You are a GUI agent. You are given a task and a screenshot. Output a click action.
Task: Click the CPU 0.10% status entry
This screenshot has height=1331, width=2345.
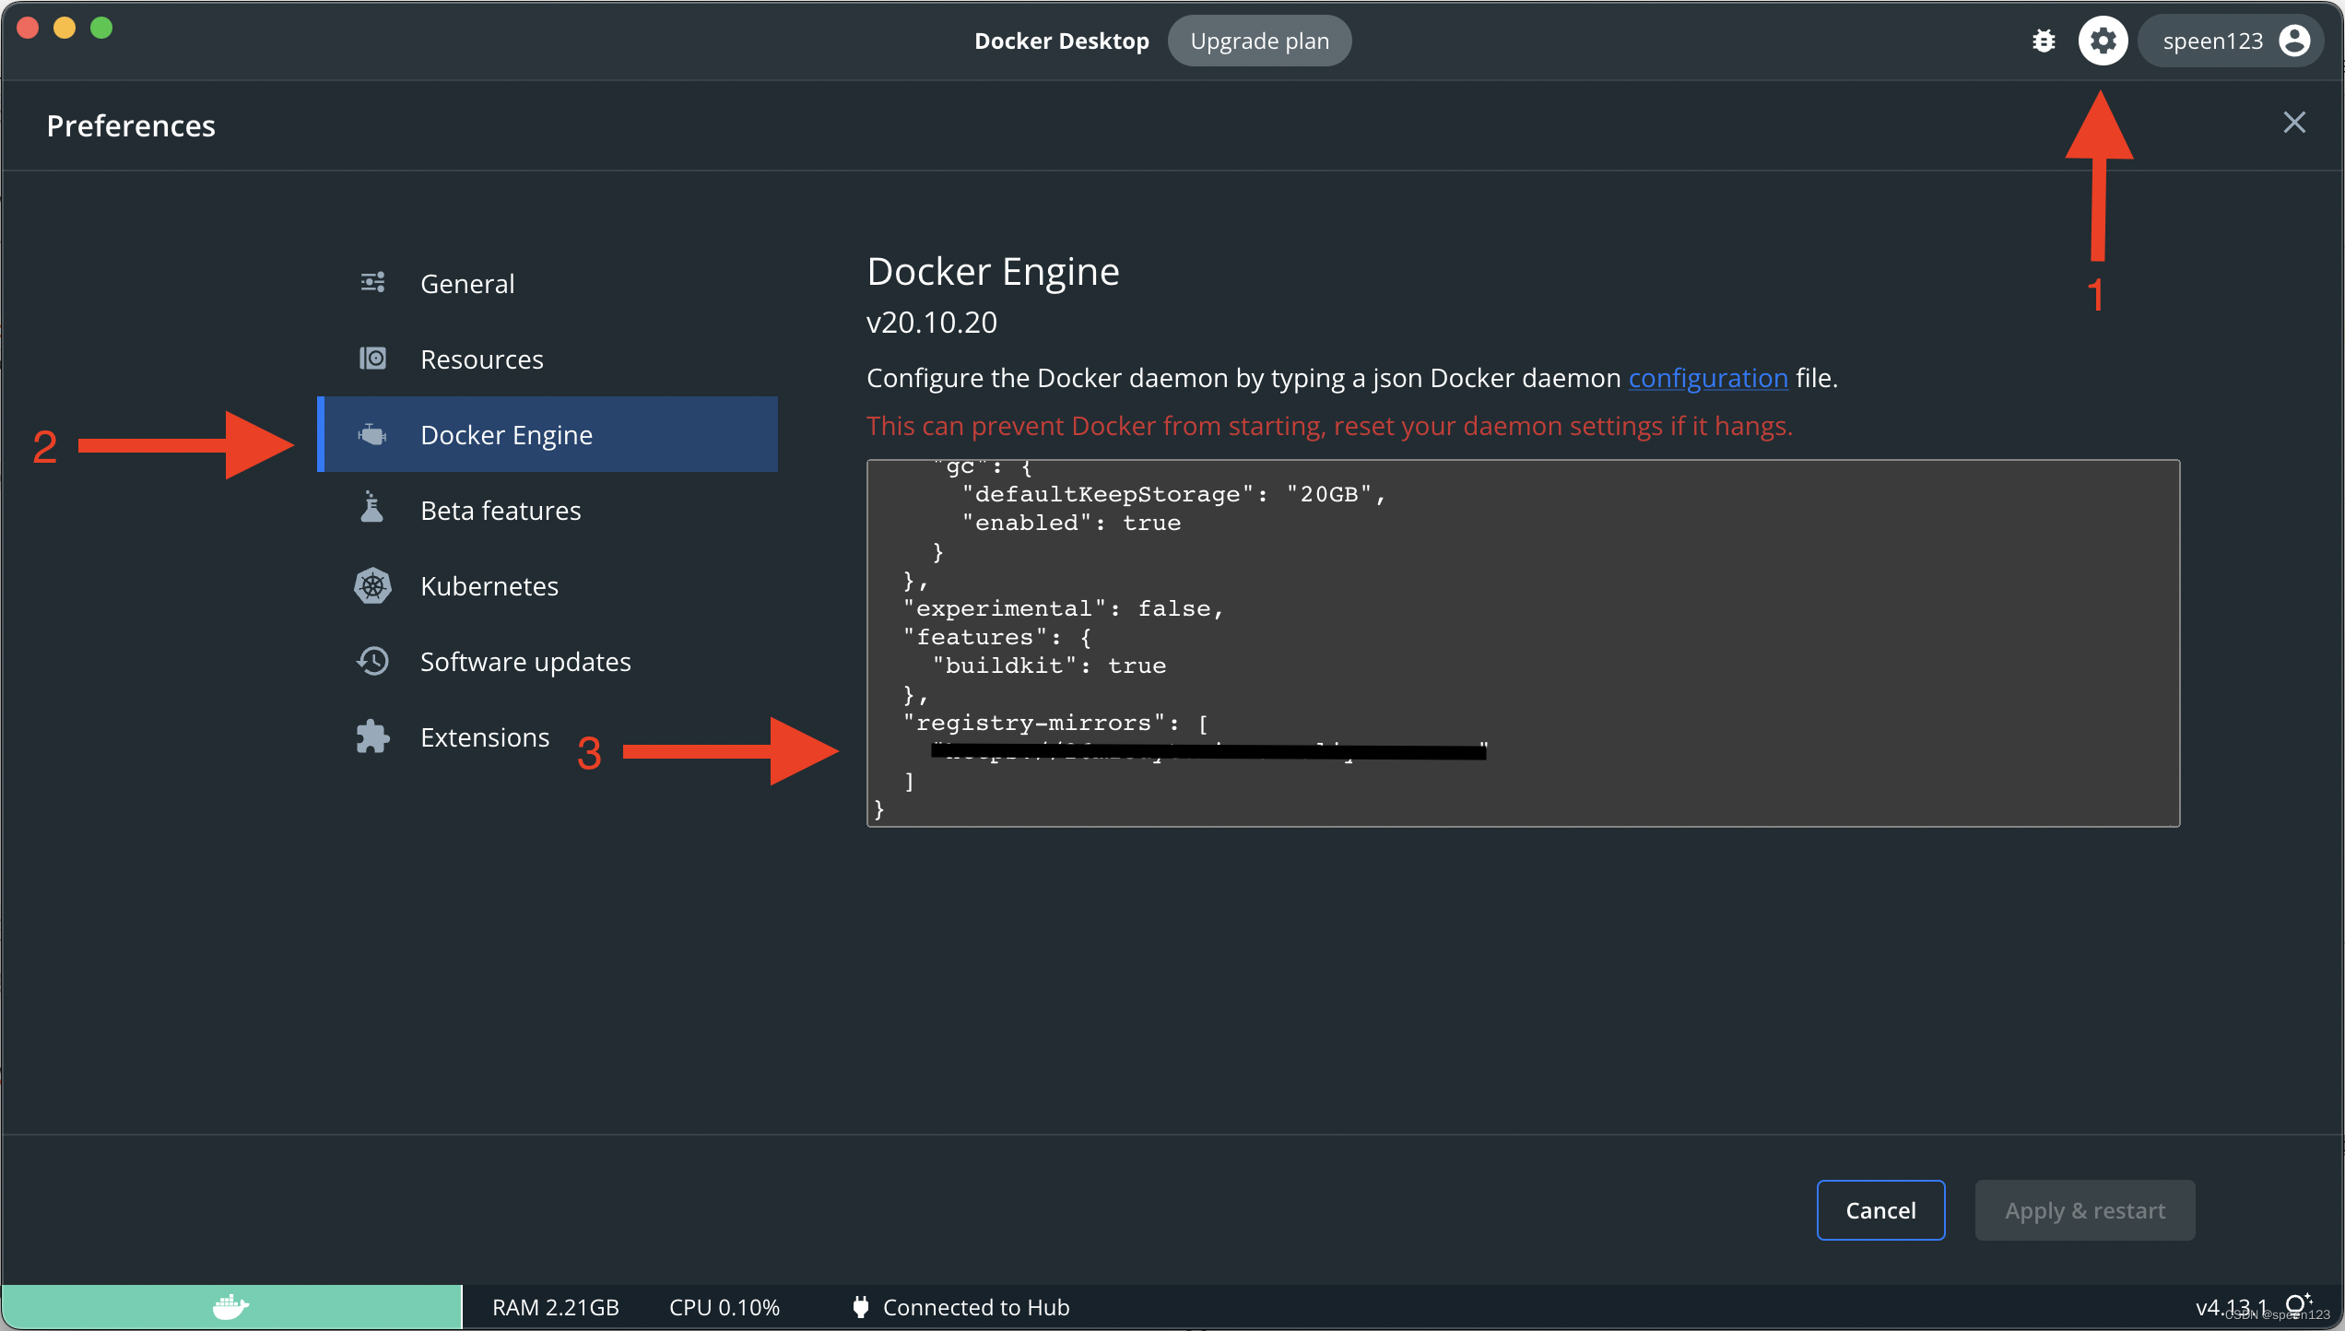tap(725, 1307)
